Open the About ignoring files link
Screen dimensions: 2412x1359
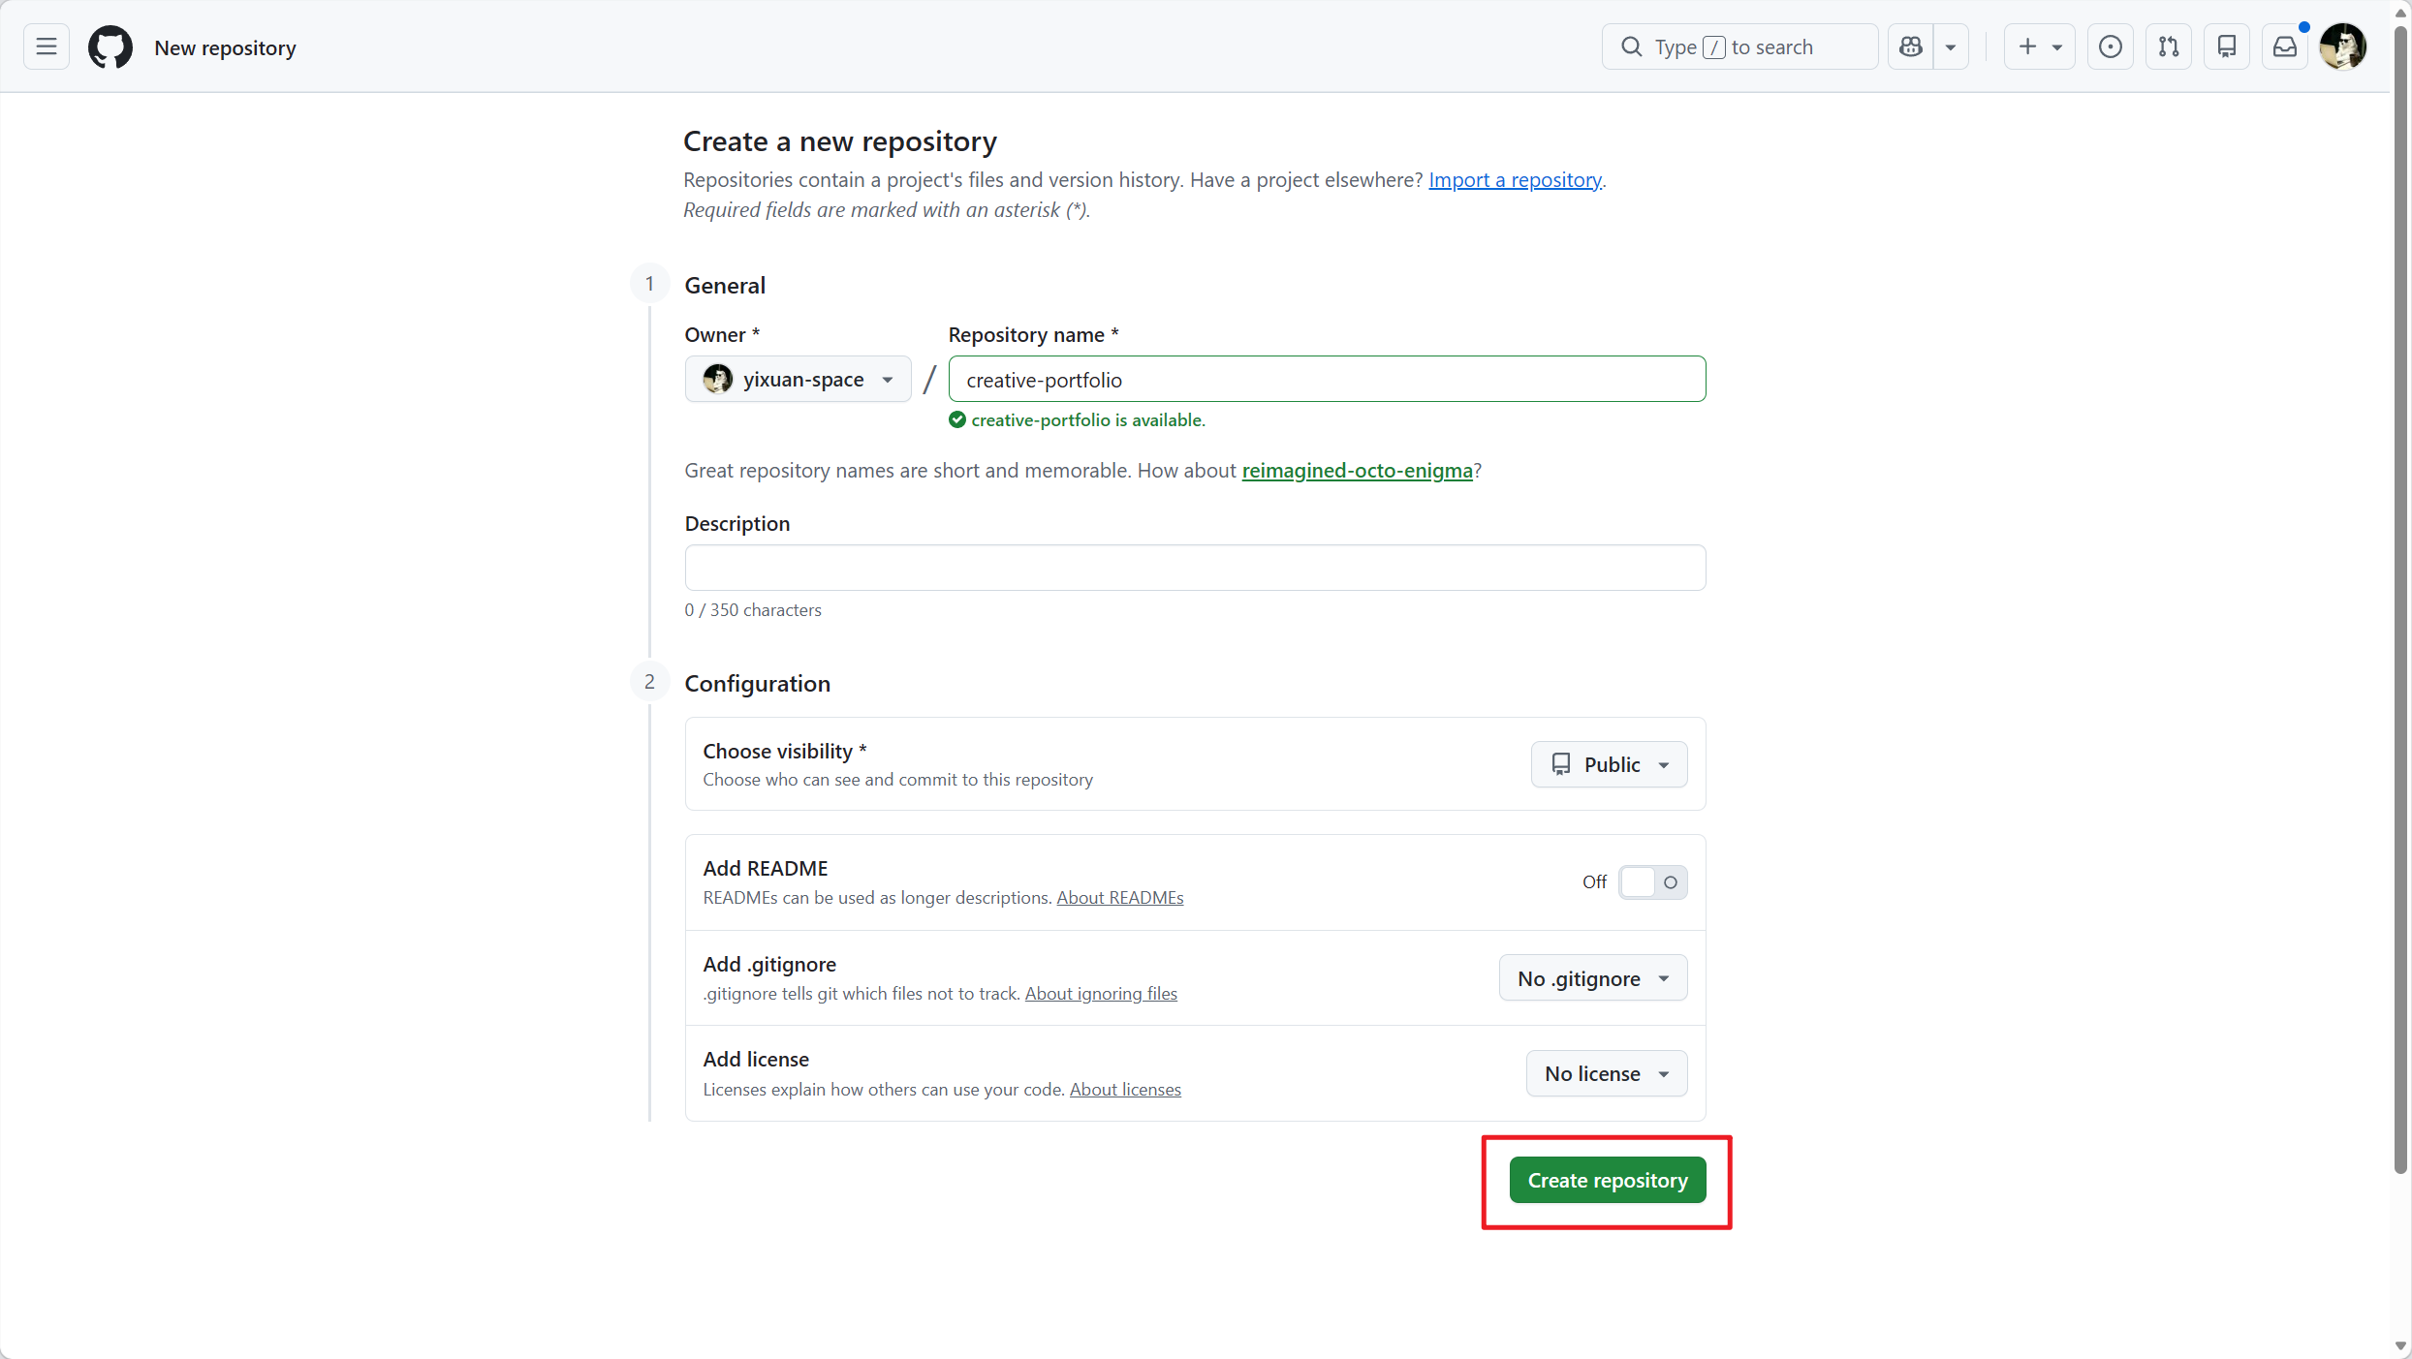[1101, 994]
